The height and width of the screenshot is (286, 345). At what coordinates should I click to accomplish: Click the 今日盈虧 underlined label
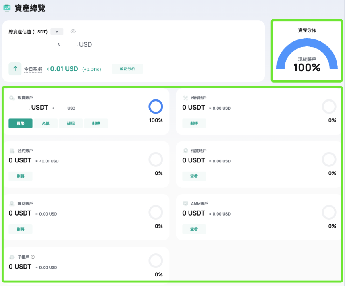(x=33, y=69)
